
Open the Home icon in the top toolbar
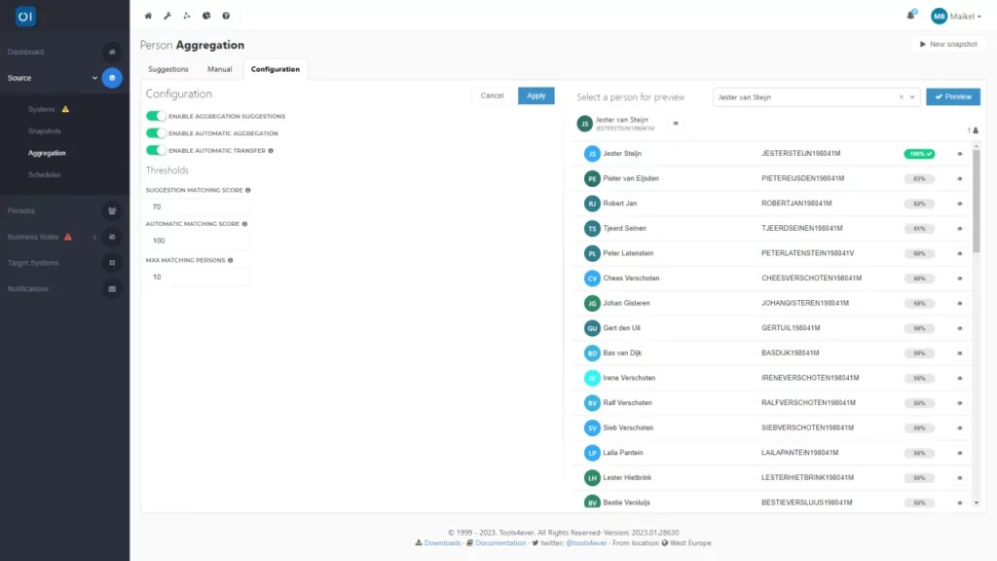pyautogui.click(x=147, y=16)
